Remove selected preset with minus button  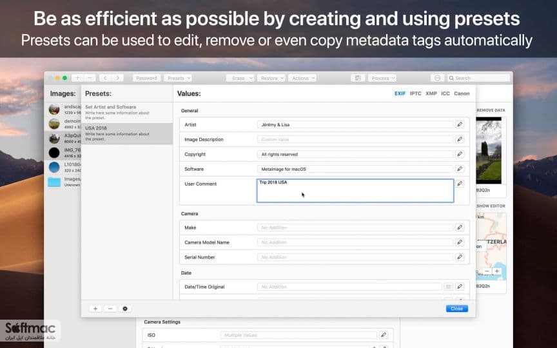110,309
